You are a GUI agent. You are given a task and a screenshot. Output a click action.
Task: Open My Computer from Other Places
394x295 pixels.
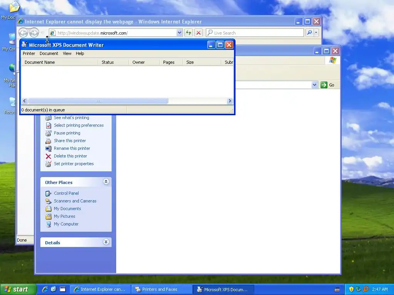coord(66,224)
